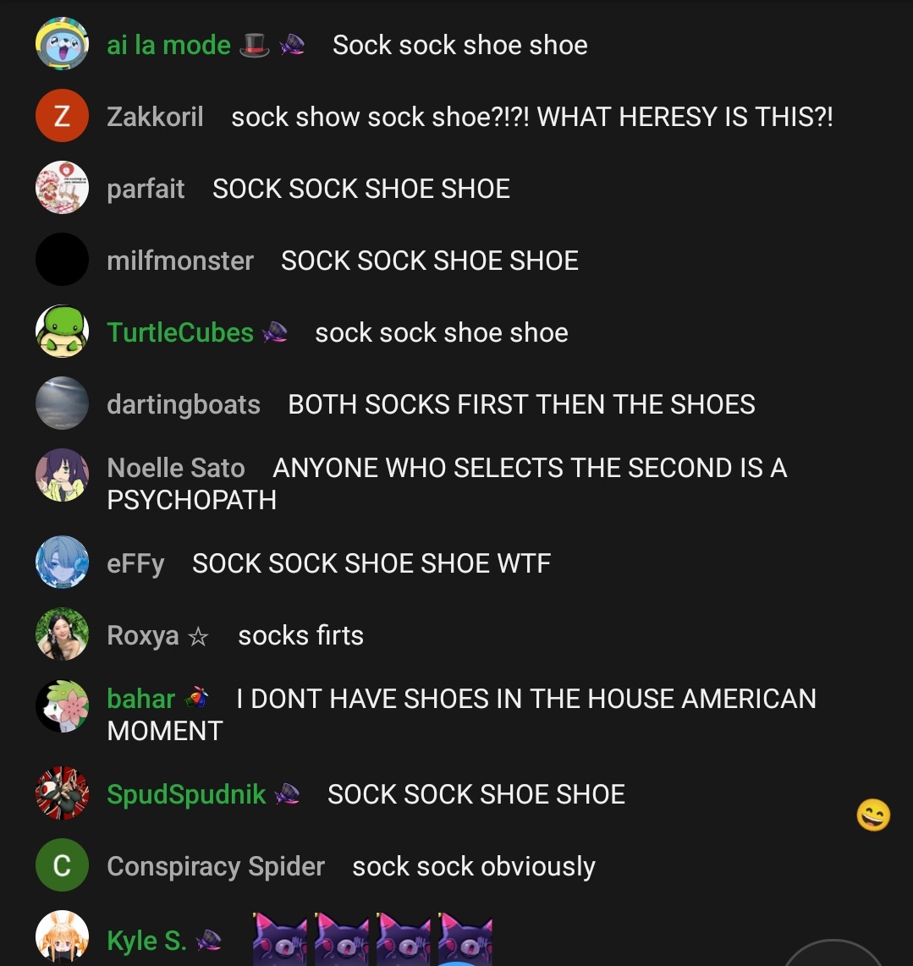This screenshot has width=913, height=966.
Task: Tap the eFFy username
Action: click(x=135, y=563)
